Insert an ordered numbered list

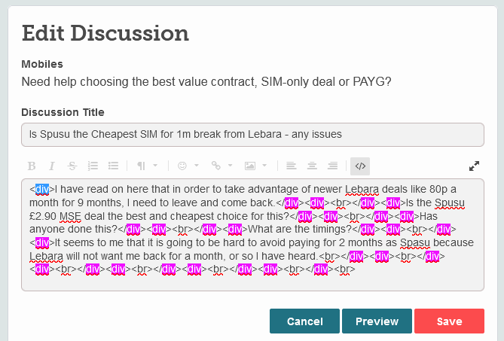click(93, 166)
